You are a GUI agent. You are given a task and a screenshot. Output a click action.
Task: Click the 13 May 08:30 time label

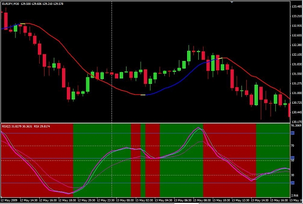pyautogui.click(x=202, y=200)
